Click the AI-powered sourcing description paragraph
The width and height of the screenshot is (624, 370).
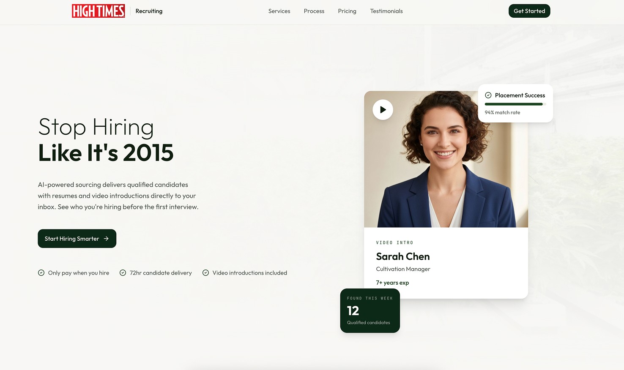[118, 196]
